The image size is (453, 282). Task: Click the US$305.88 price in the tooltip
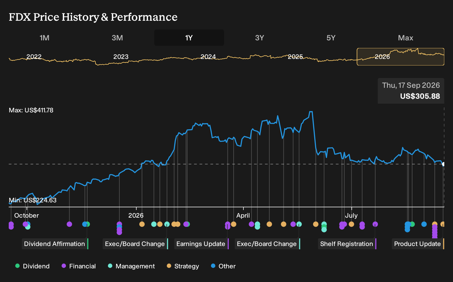click(x=420, y=96)
